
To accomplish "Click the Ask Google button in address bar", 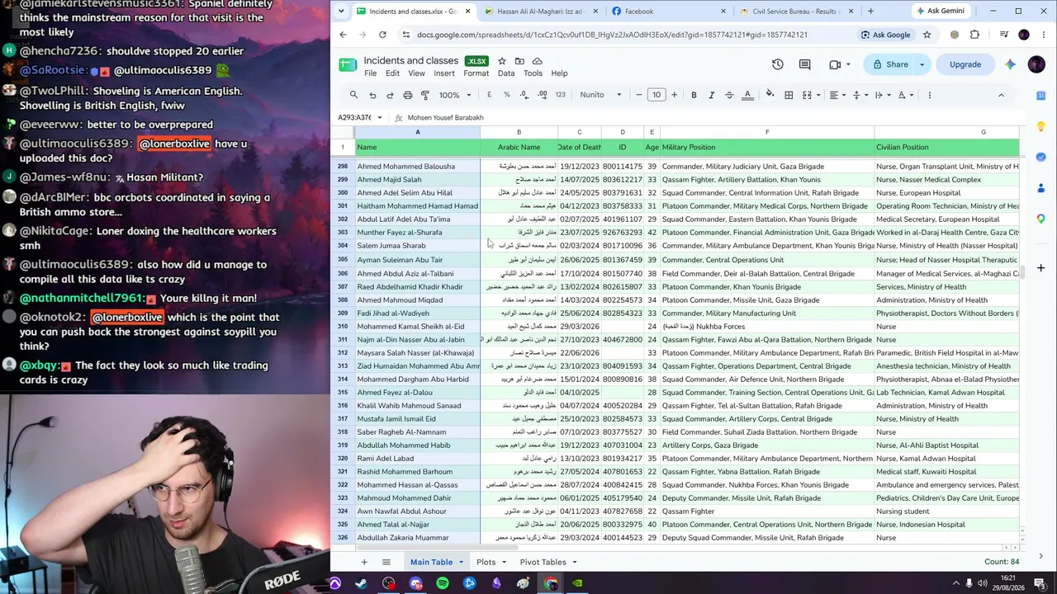I will click(885, 35).
